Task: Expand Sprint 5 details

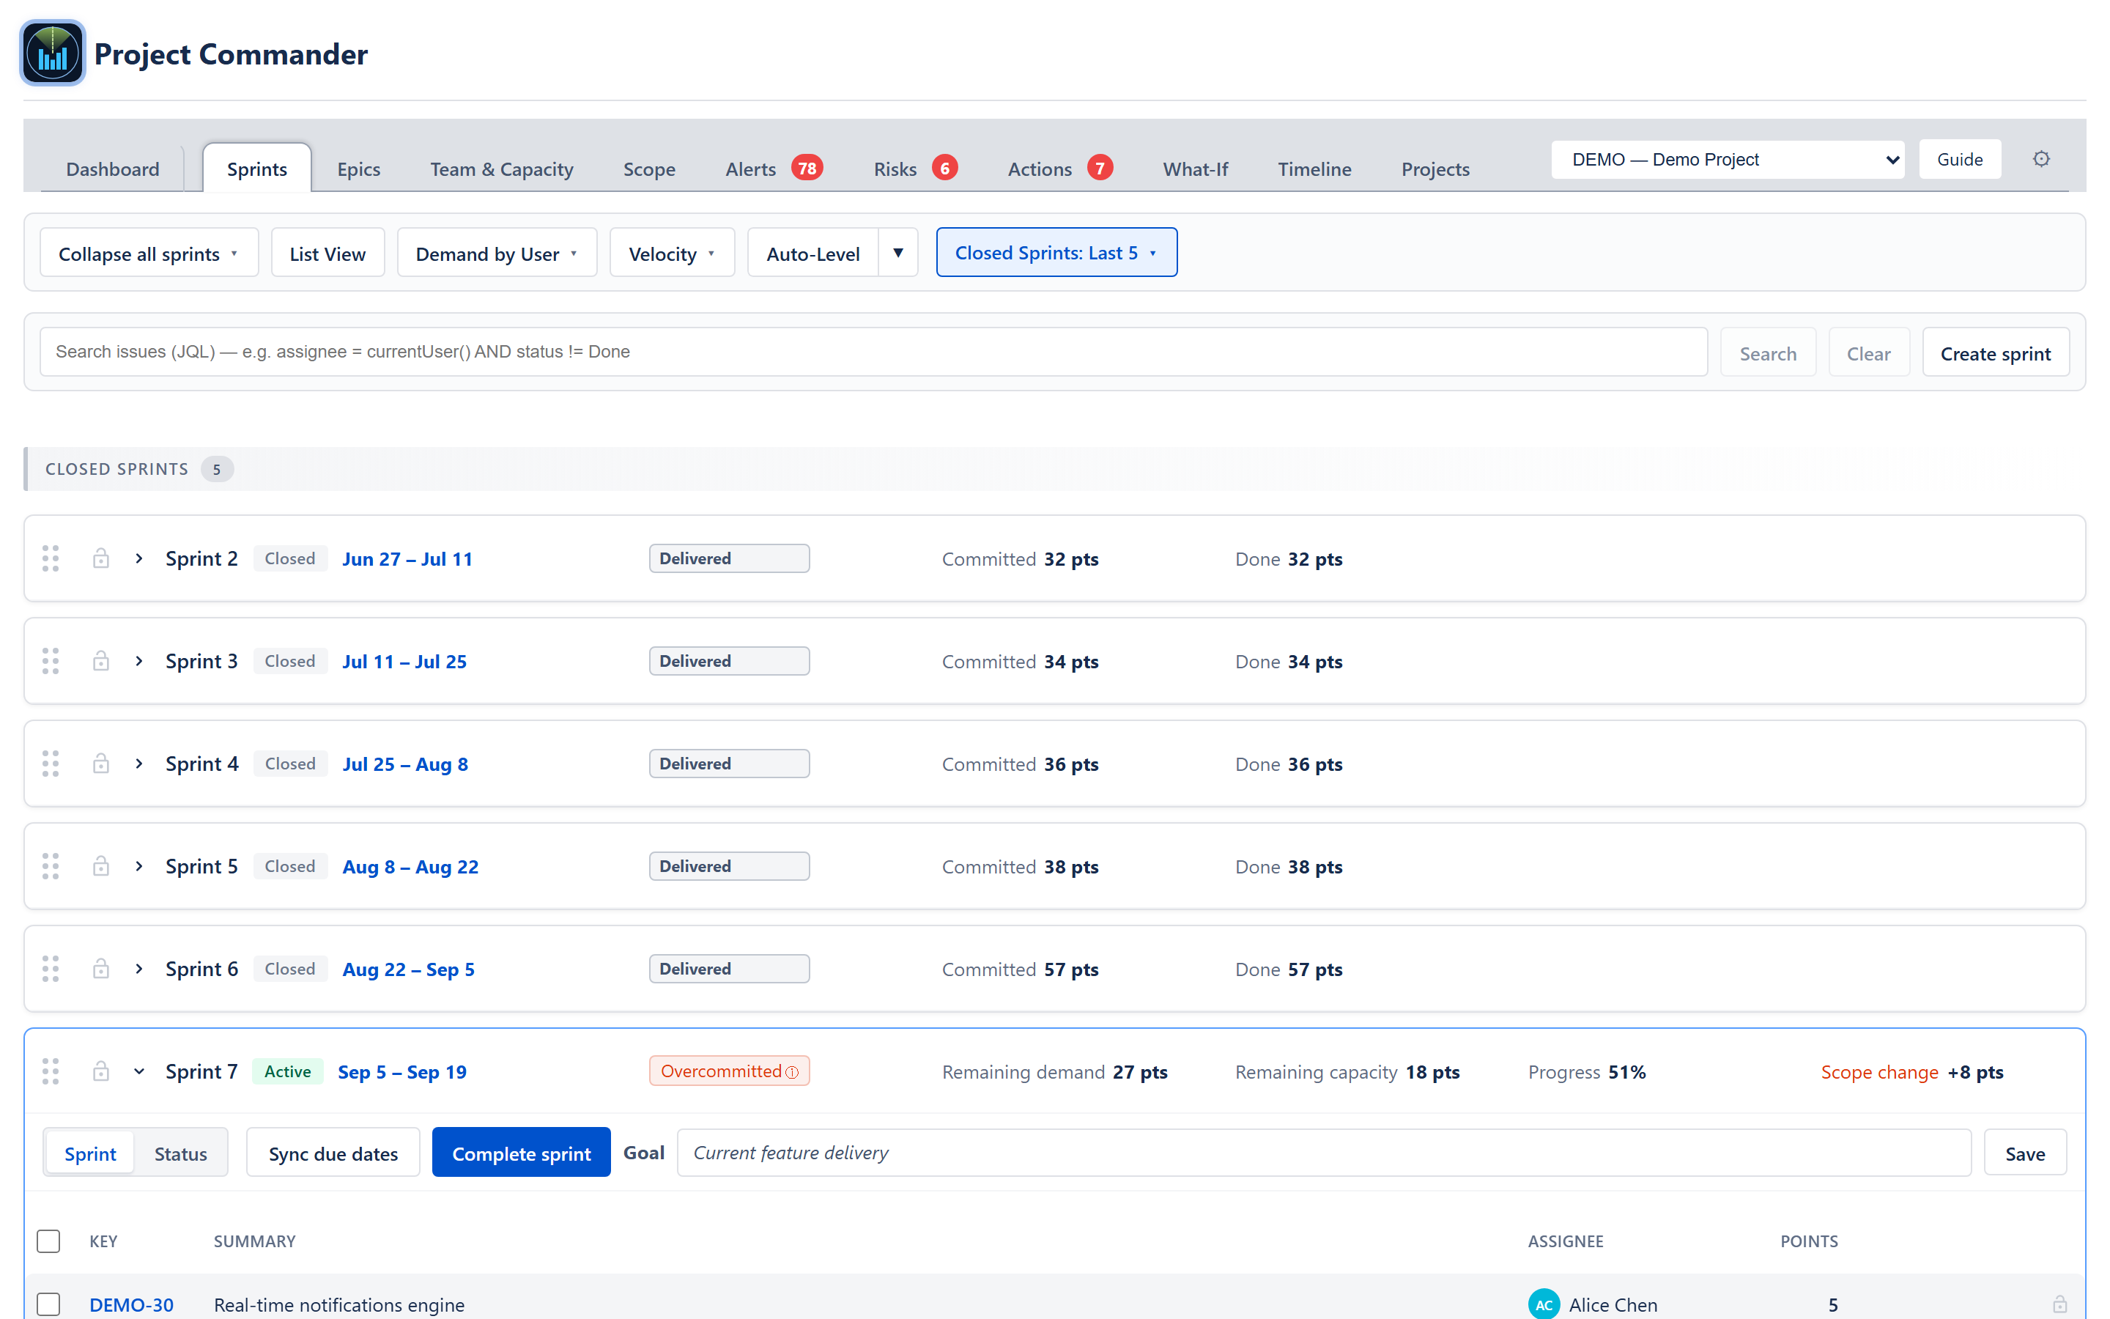Action: pyautogui.click(x=138, y=866)
